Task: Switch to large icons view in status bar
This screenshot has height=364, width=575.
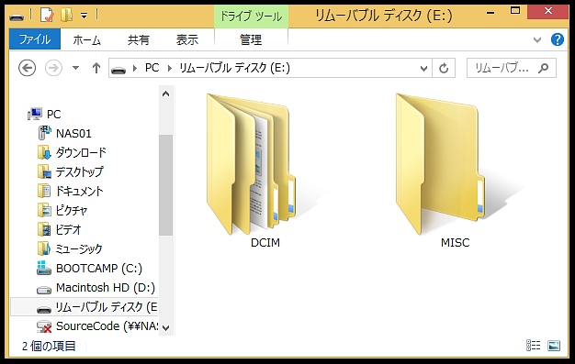Action: tap(554, 346)
